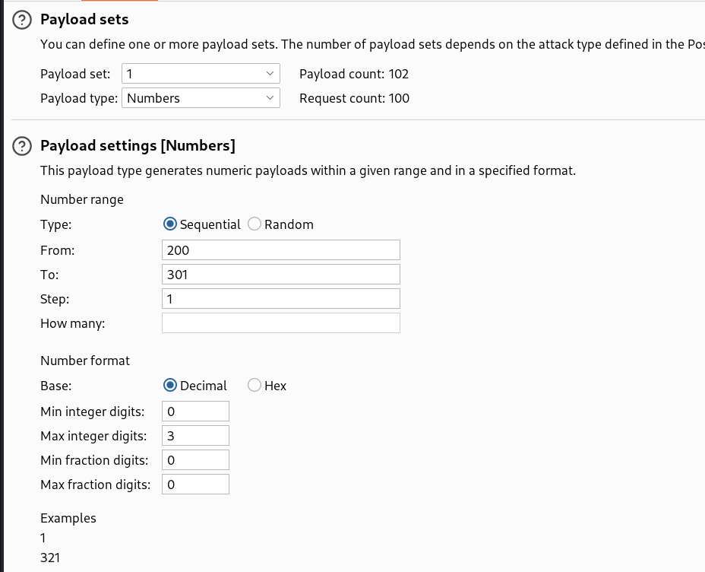
Task: Select the Hex base option
Action: [x=254, y=386]
